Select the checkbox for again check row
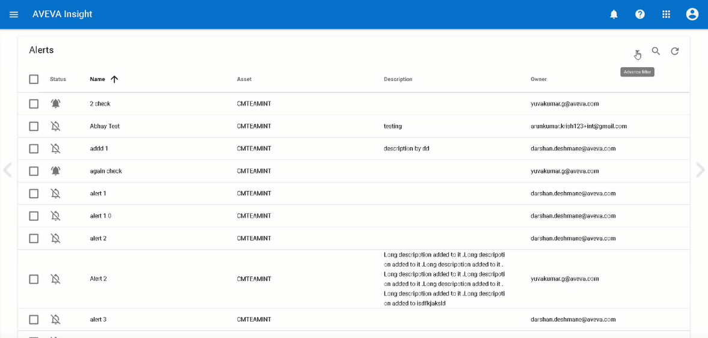Viewport: 708px width, 338px height. pyautogui.click(x=34, y=171)
